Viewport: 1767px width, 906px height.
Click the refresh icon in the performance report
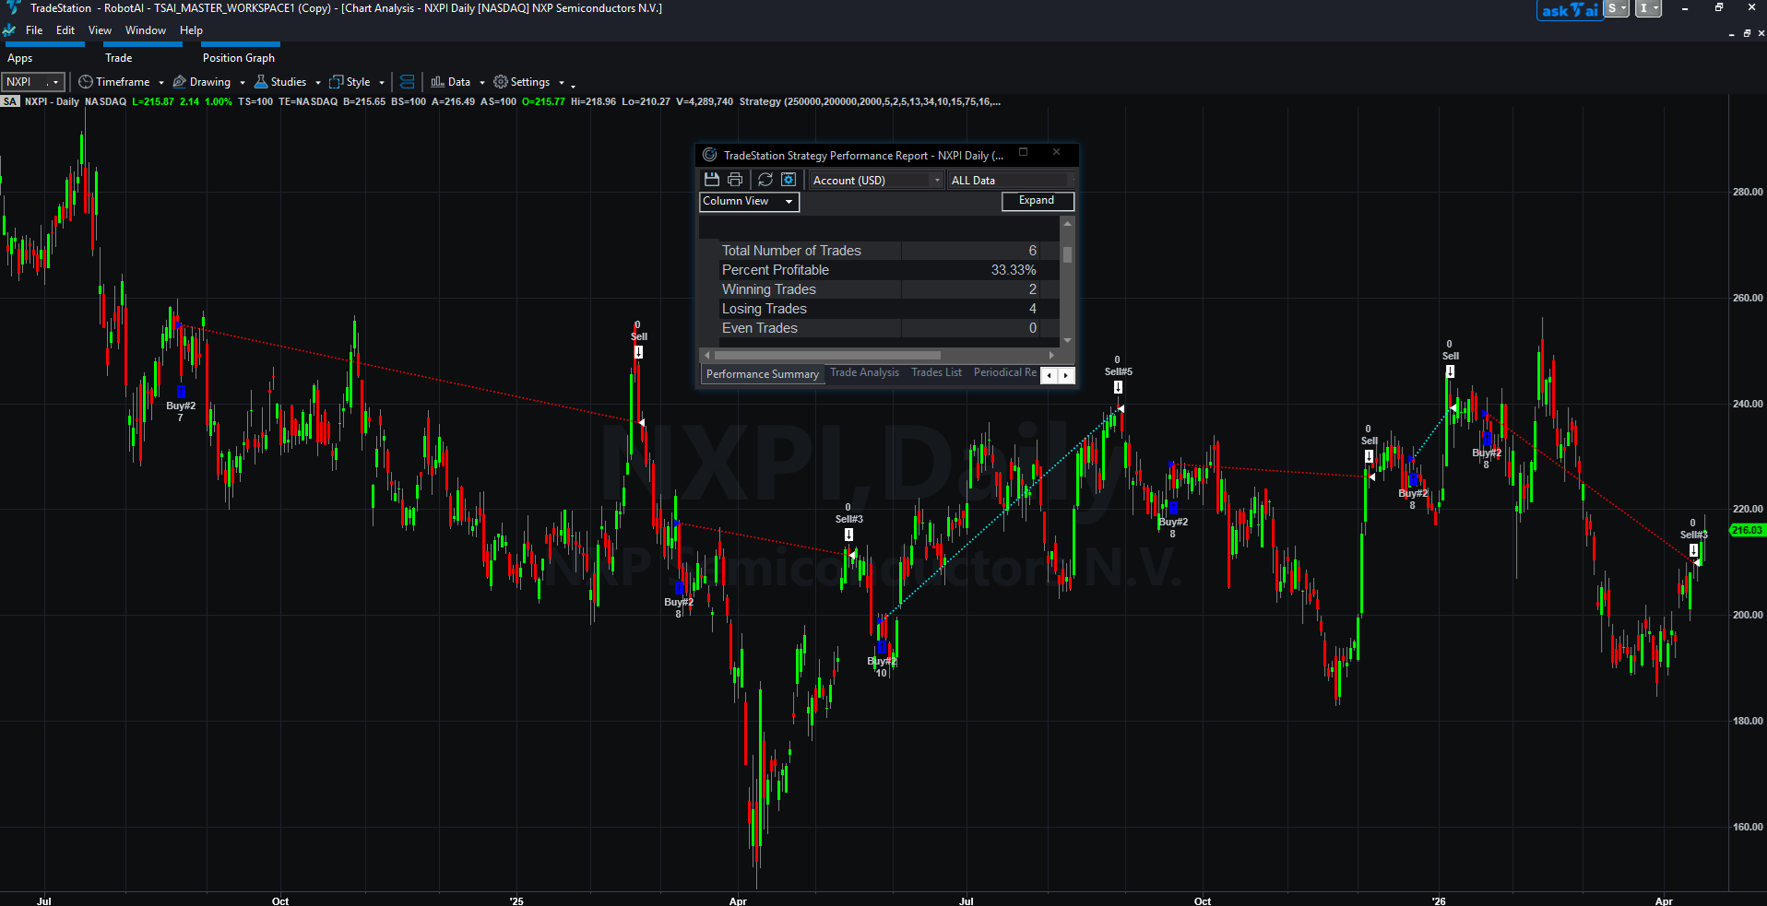tap(765, 180)
